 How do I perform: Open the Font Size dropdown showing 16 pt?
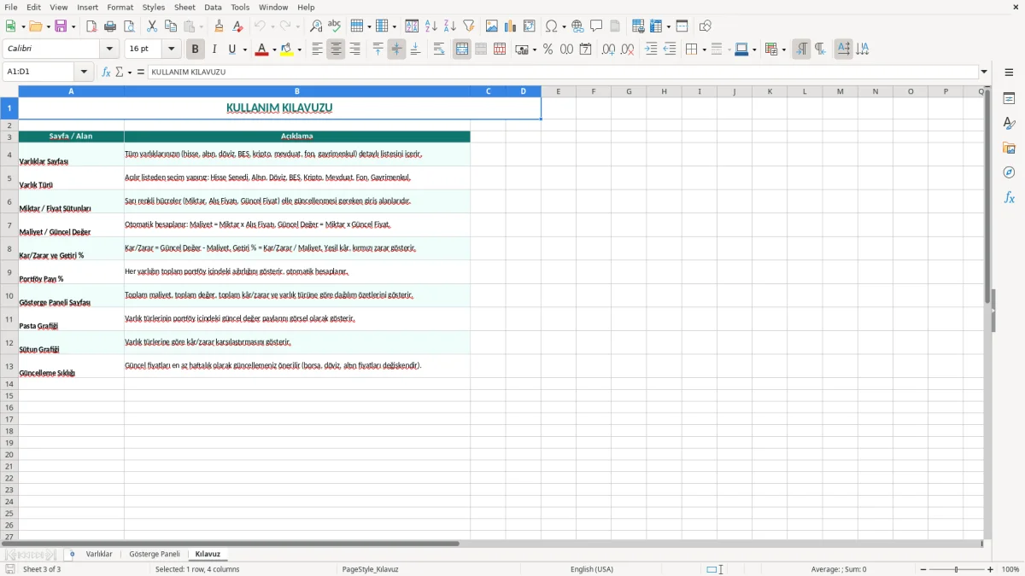click(171, 49)
